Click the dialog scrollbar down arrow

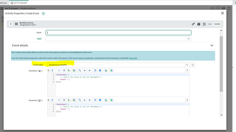click(x=221, y=115)
